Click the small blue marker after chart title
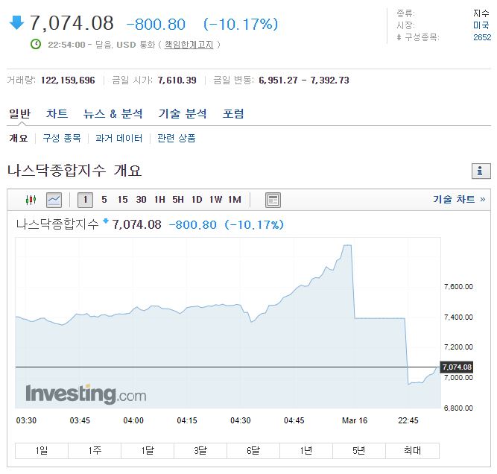 pyautogui.click(x=106, y=221)
